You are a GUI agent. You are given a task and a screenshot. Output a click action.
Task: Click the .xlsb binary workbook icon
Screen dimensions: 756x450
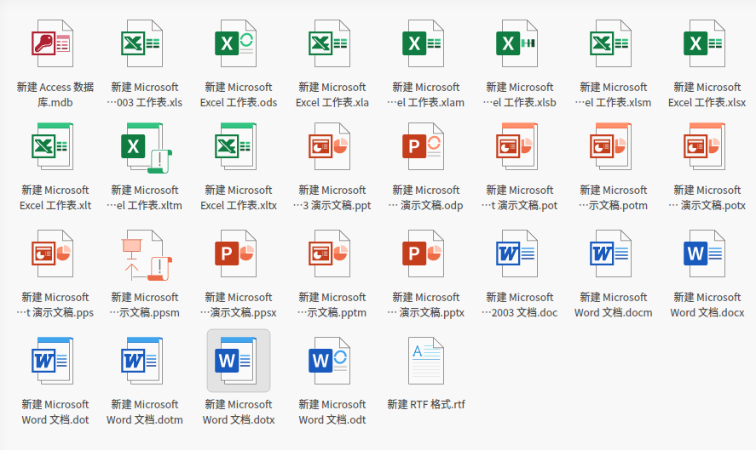pos(517,43)
